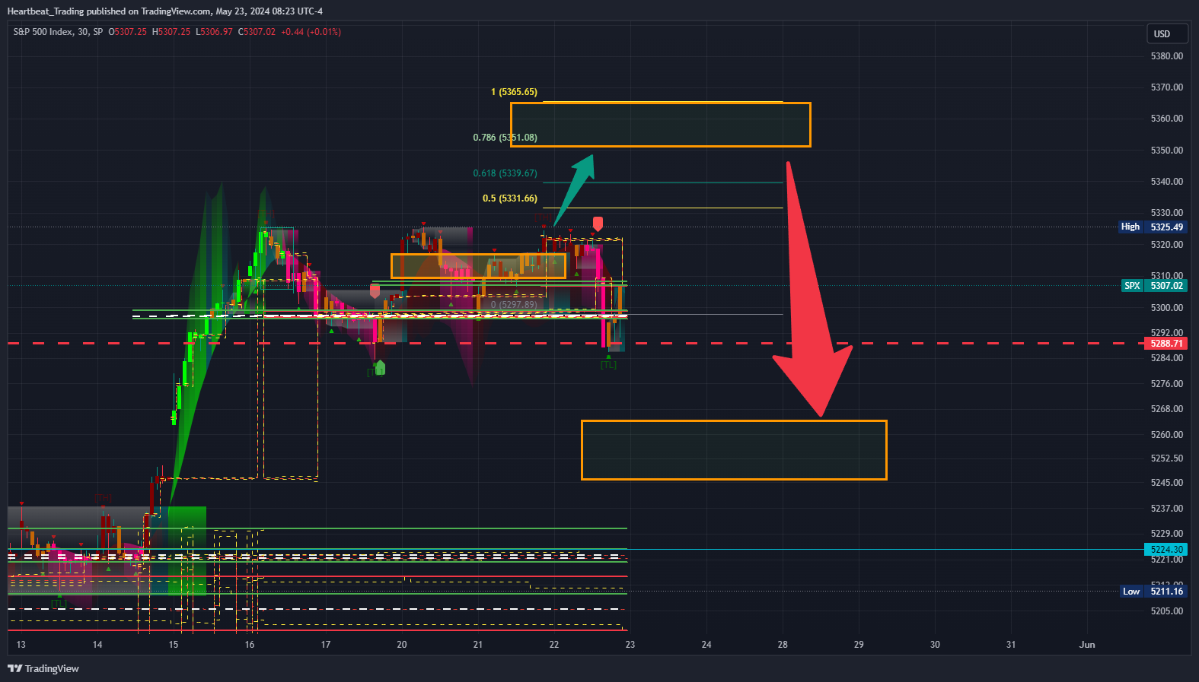Viewport: 1199px width, 682px height.
Task: Click date label 14 on time axis
Action: tap(97, 645)
